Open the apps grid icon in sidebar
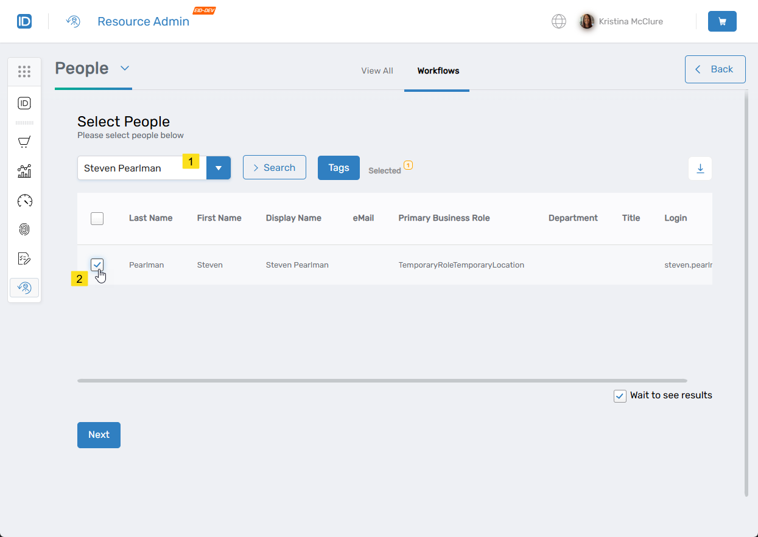This screenshot has height=537, width=758. 24,72
